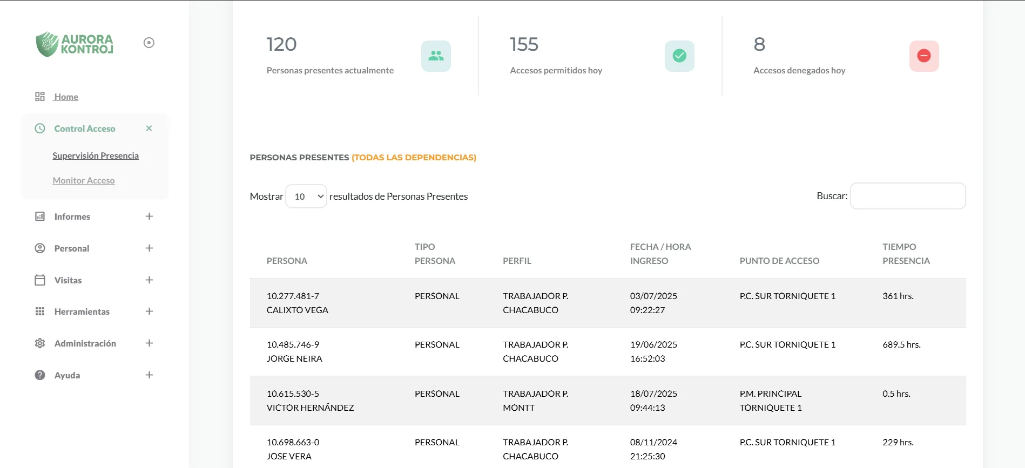This screenshot has height=468, width=1025.
Task: Sort by PUNTO DE ACCESO header
Action: coord(779,261)
